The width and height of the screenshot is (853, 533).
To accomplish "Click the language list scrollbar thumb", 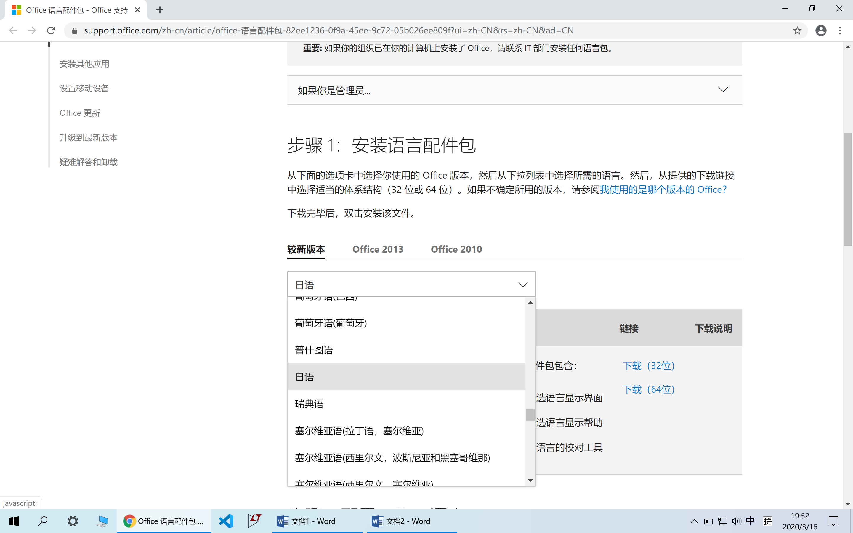I will pos(530,415).
